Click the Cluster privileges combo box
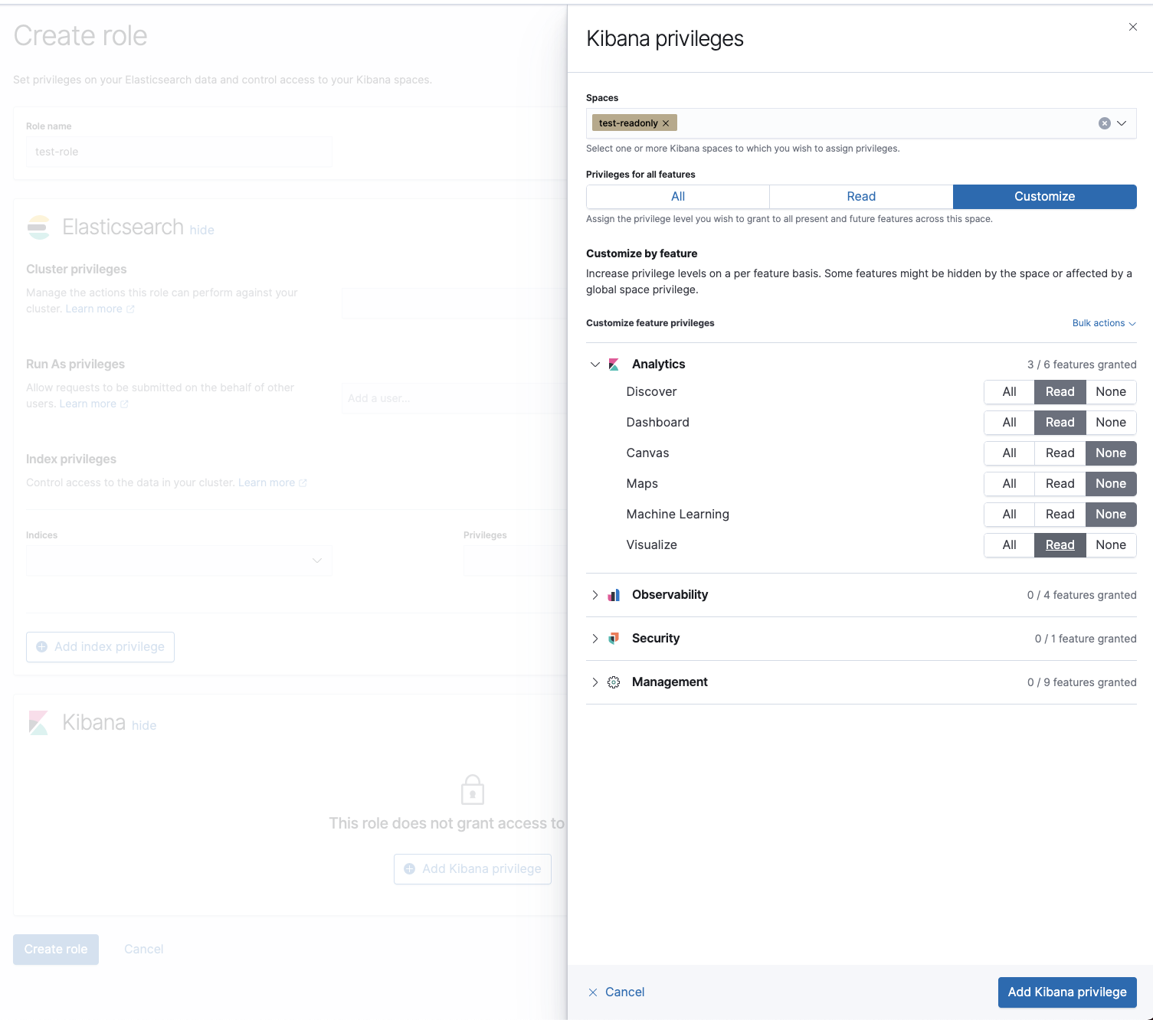Screen dimensions: 1153x1020 pos(454,303)
